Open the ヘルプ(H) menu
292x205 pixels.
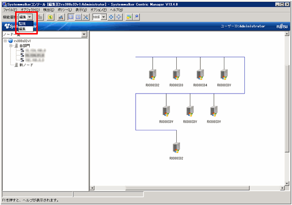[116, 9]
